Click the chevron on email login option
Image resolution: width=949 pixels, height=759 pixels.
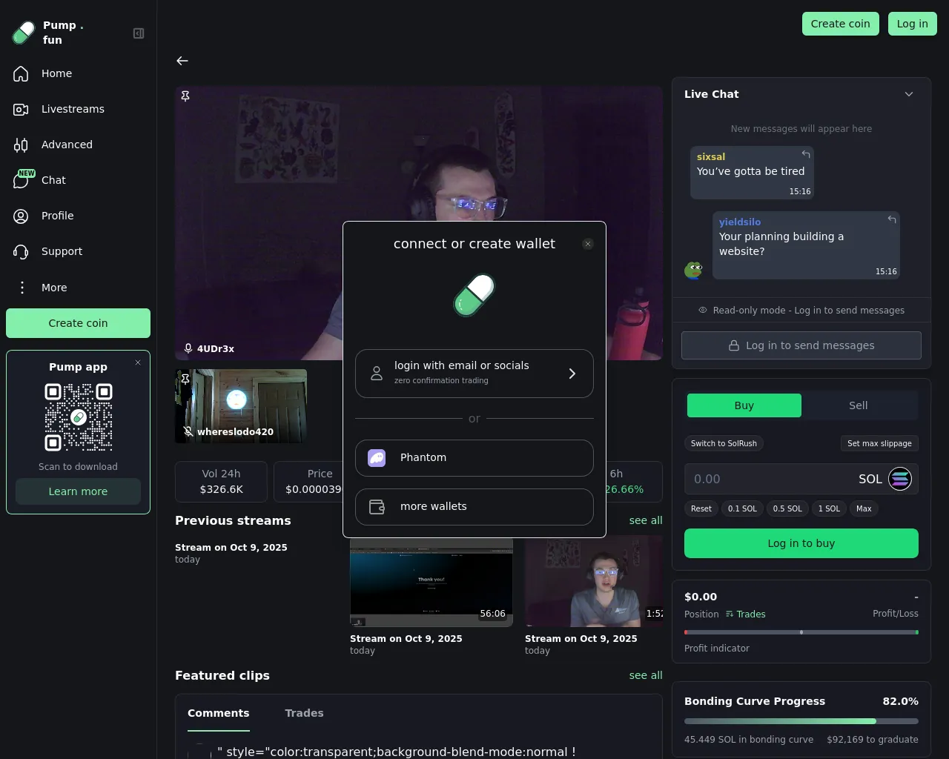click(x=572, y=374)
